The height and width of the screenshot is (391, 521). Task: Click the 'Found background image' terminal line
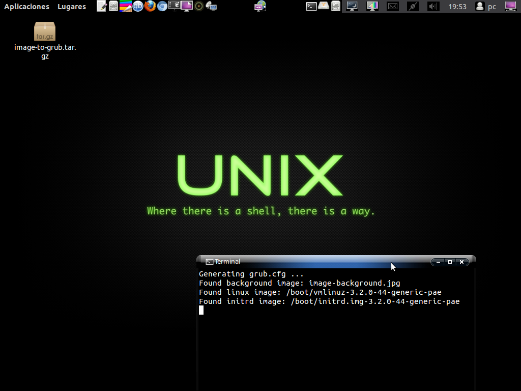click(299, 283)
